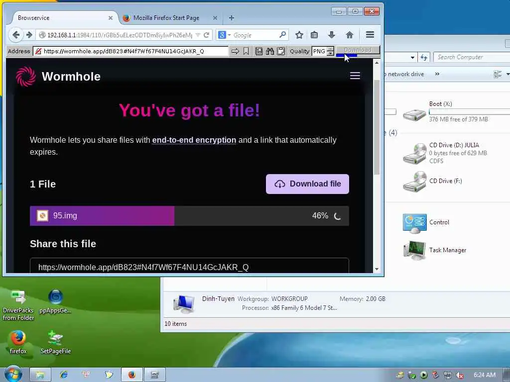Screen dimensions: 510x382
Task: Click the SetPageFile desktop shortcut
Action: (x=56, y=342)
